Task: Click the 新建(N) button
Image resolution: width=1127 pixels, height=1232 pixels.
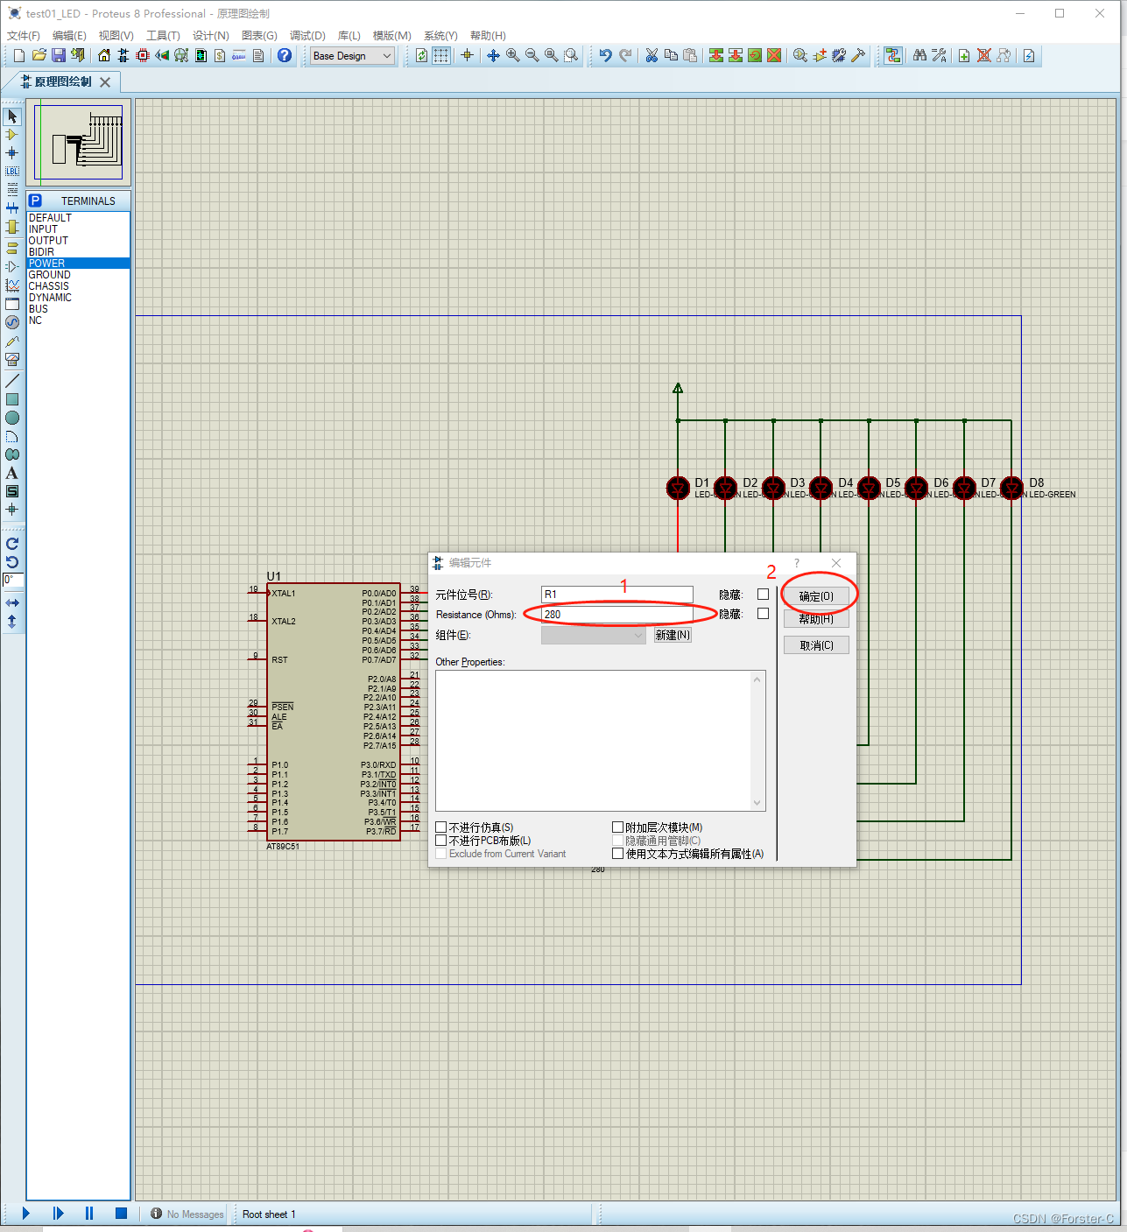Action: tap(673, 636)
